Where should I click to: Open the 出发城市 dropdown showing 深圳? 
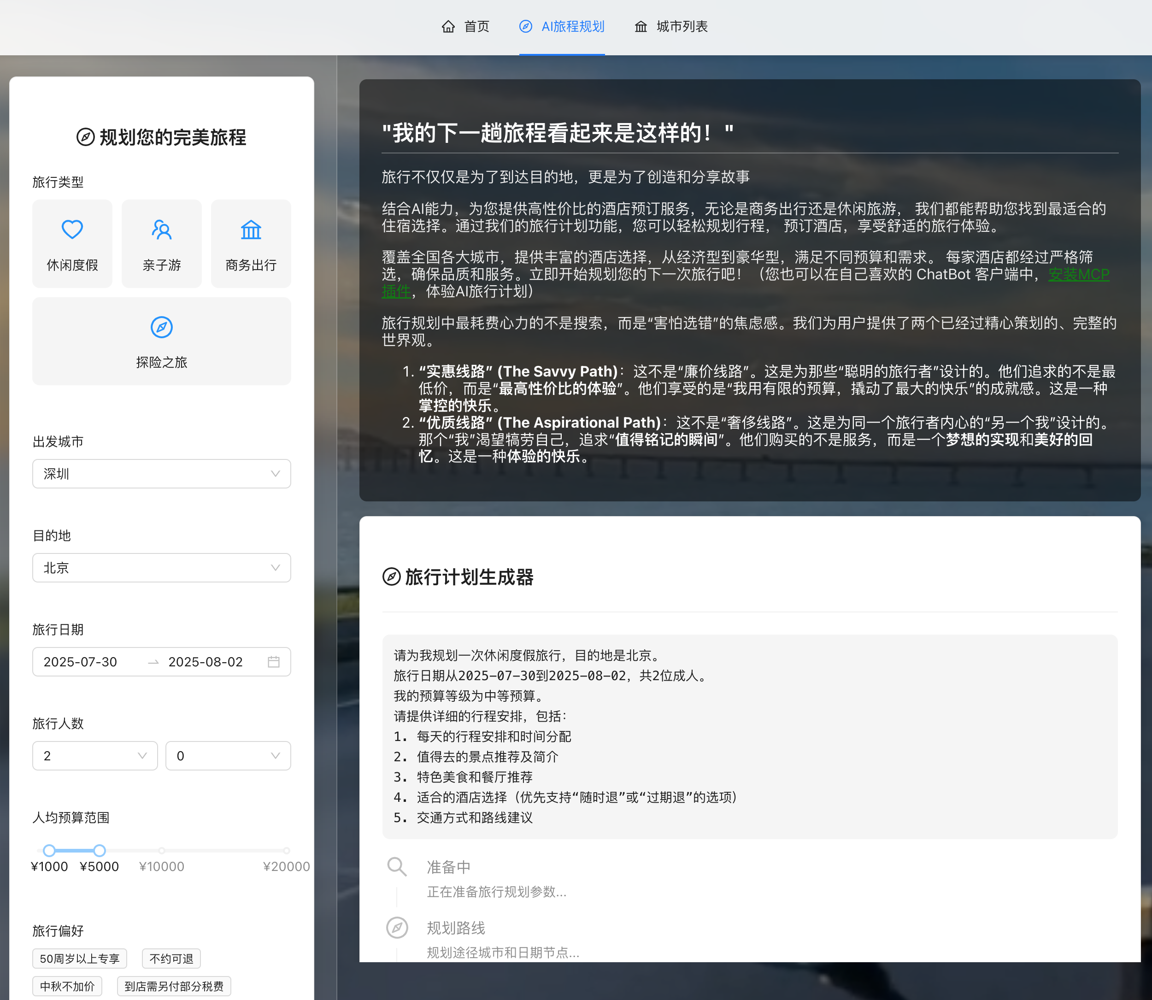(161, 474)
